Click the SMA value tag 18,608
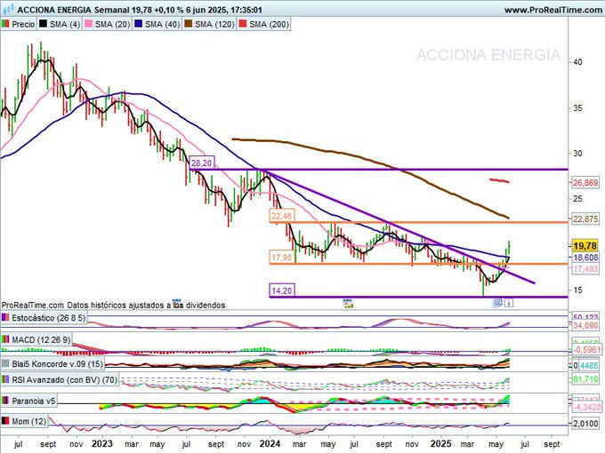This screenshot has width=605, height=453. [x=585, y=258]
